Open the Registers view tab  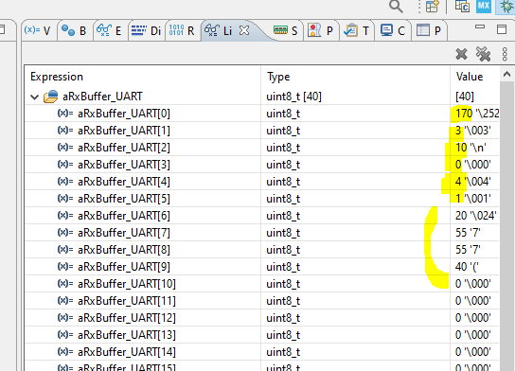[x=182, y=30]
